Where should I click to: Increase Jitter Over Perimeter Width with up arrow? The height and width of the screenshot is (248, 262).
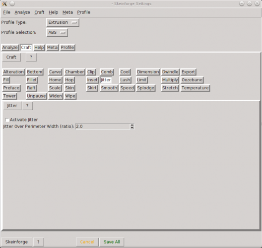132,125
